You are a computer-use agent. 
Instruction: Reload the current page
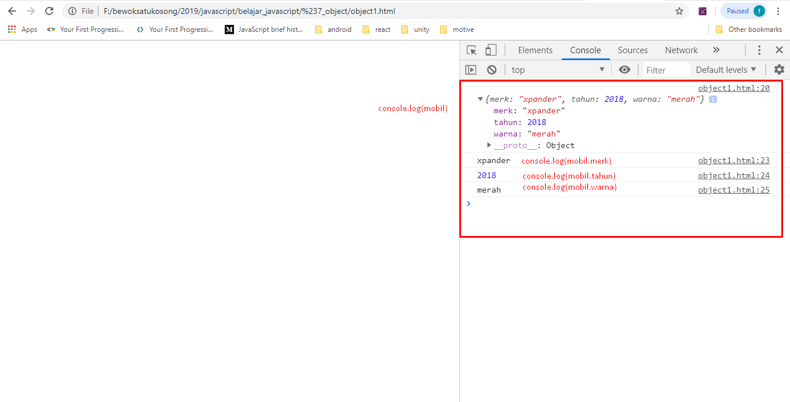pos(49,10)
